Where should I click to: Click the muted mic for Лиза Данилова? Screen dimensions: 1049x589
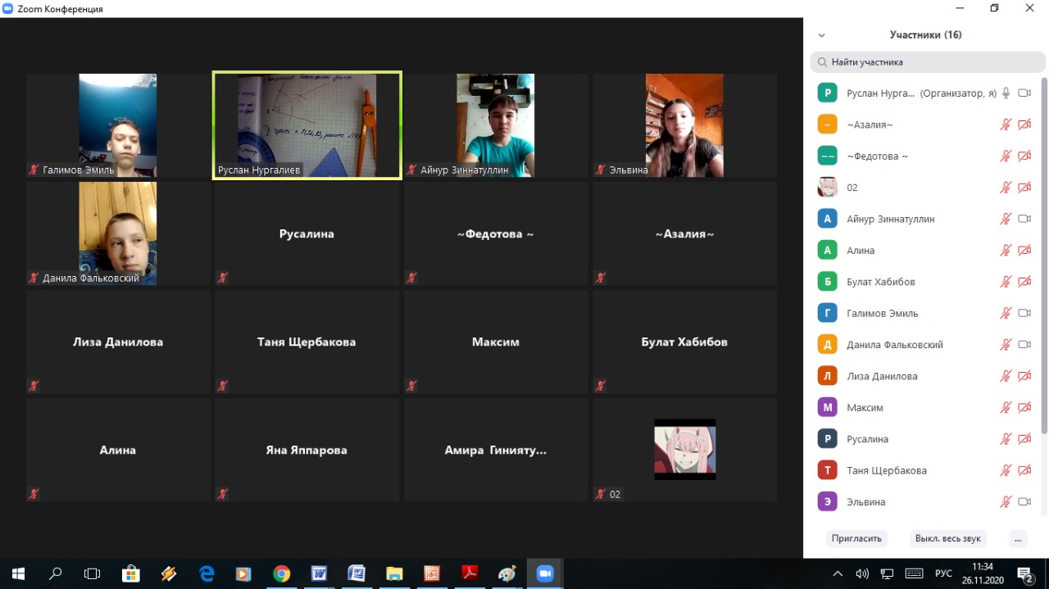pyautogui.click(x=1006, y=376)
